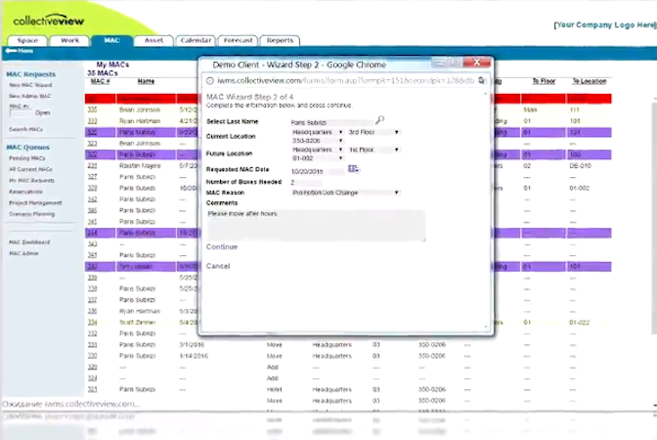Click the popup address bar URL
This screenshot has height=440, width=657.
pos(345,80)
